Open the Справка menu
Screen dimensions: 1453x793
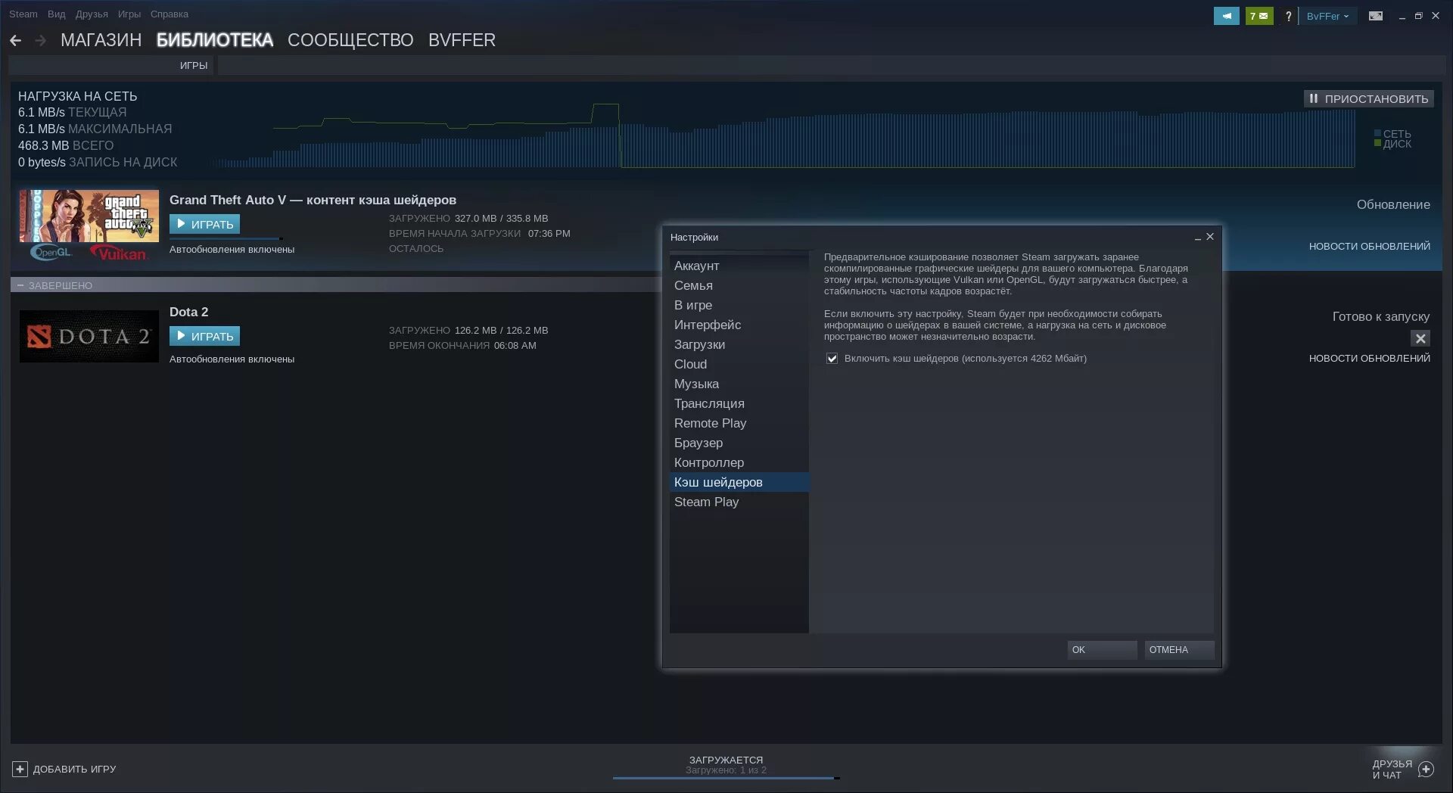coord(170,14)
